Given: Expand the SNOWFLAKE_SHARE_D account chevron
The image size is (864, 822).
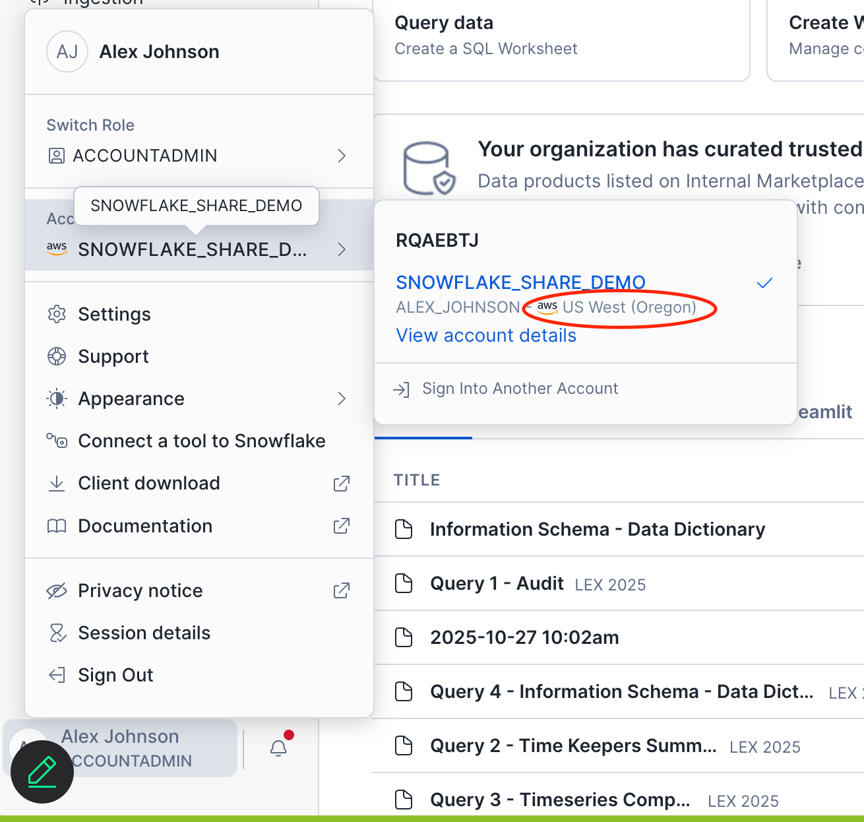Looking at the screenshot, I should pyautogui.click(x=341, y=249).
